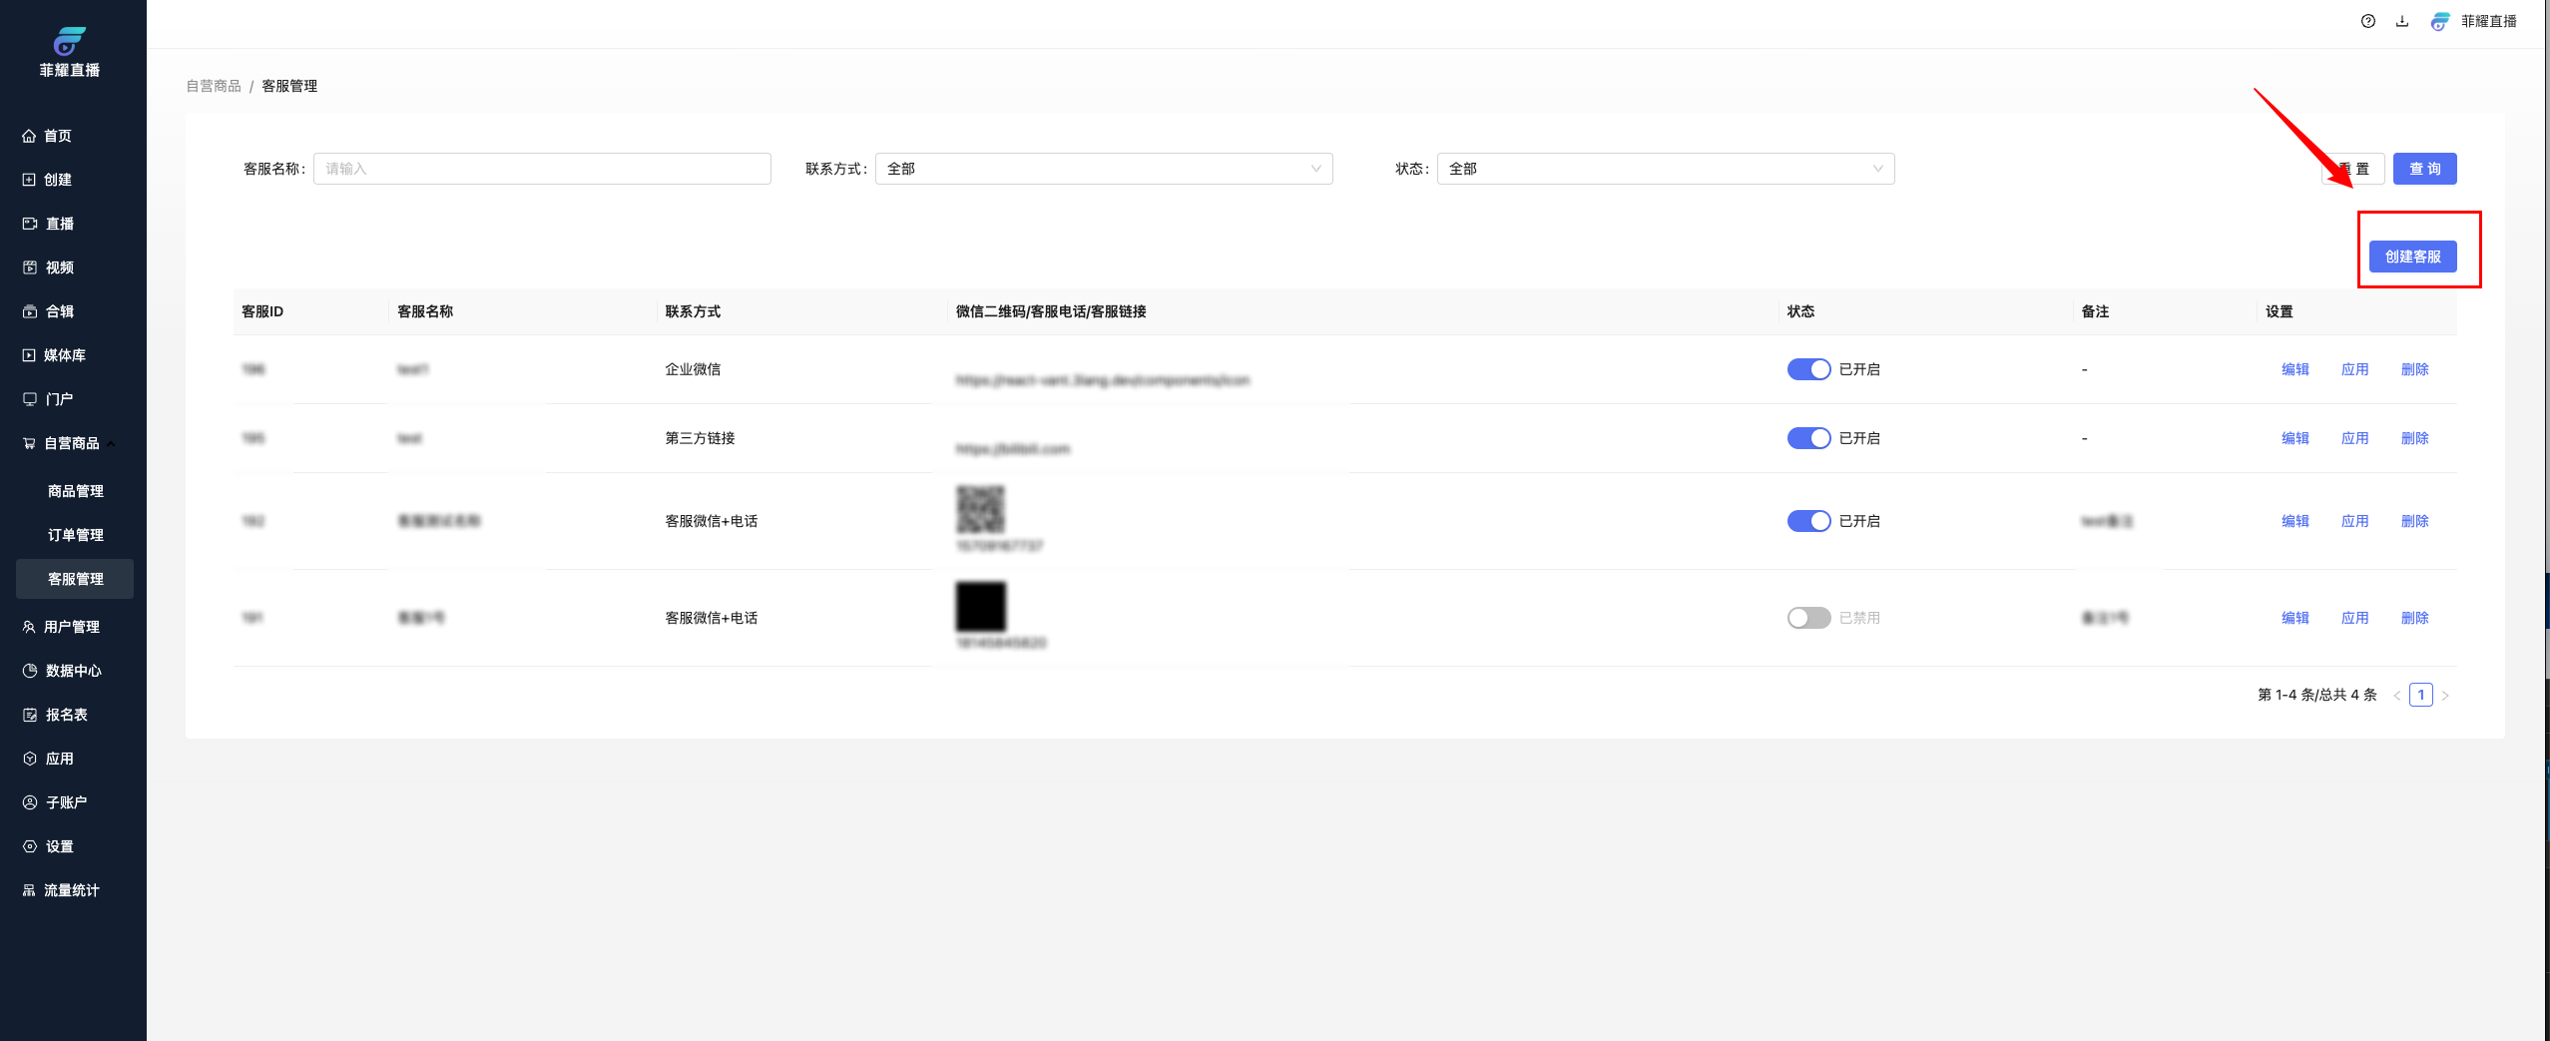Focus the 客服名称 input field
The width and height of the screenshot is (2550, 1041).
point(542,169)
